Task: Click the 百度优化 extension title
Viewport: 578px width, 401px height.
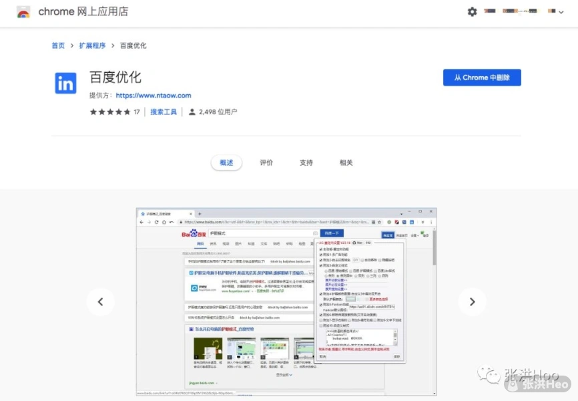Action: coord(115,77)
